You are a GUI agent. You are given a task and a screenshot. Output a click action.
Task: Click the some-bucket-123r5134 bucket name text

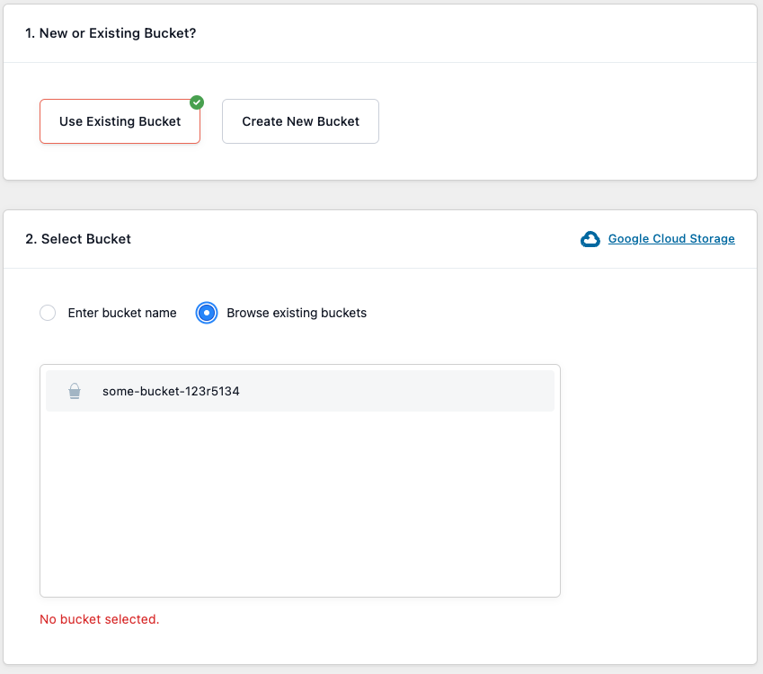171,391
